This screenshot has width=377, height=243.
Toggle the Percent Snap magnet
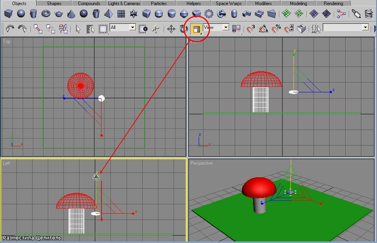point(276,29)
